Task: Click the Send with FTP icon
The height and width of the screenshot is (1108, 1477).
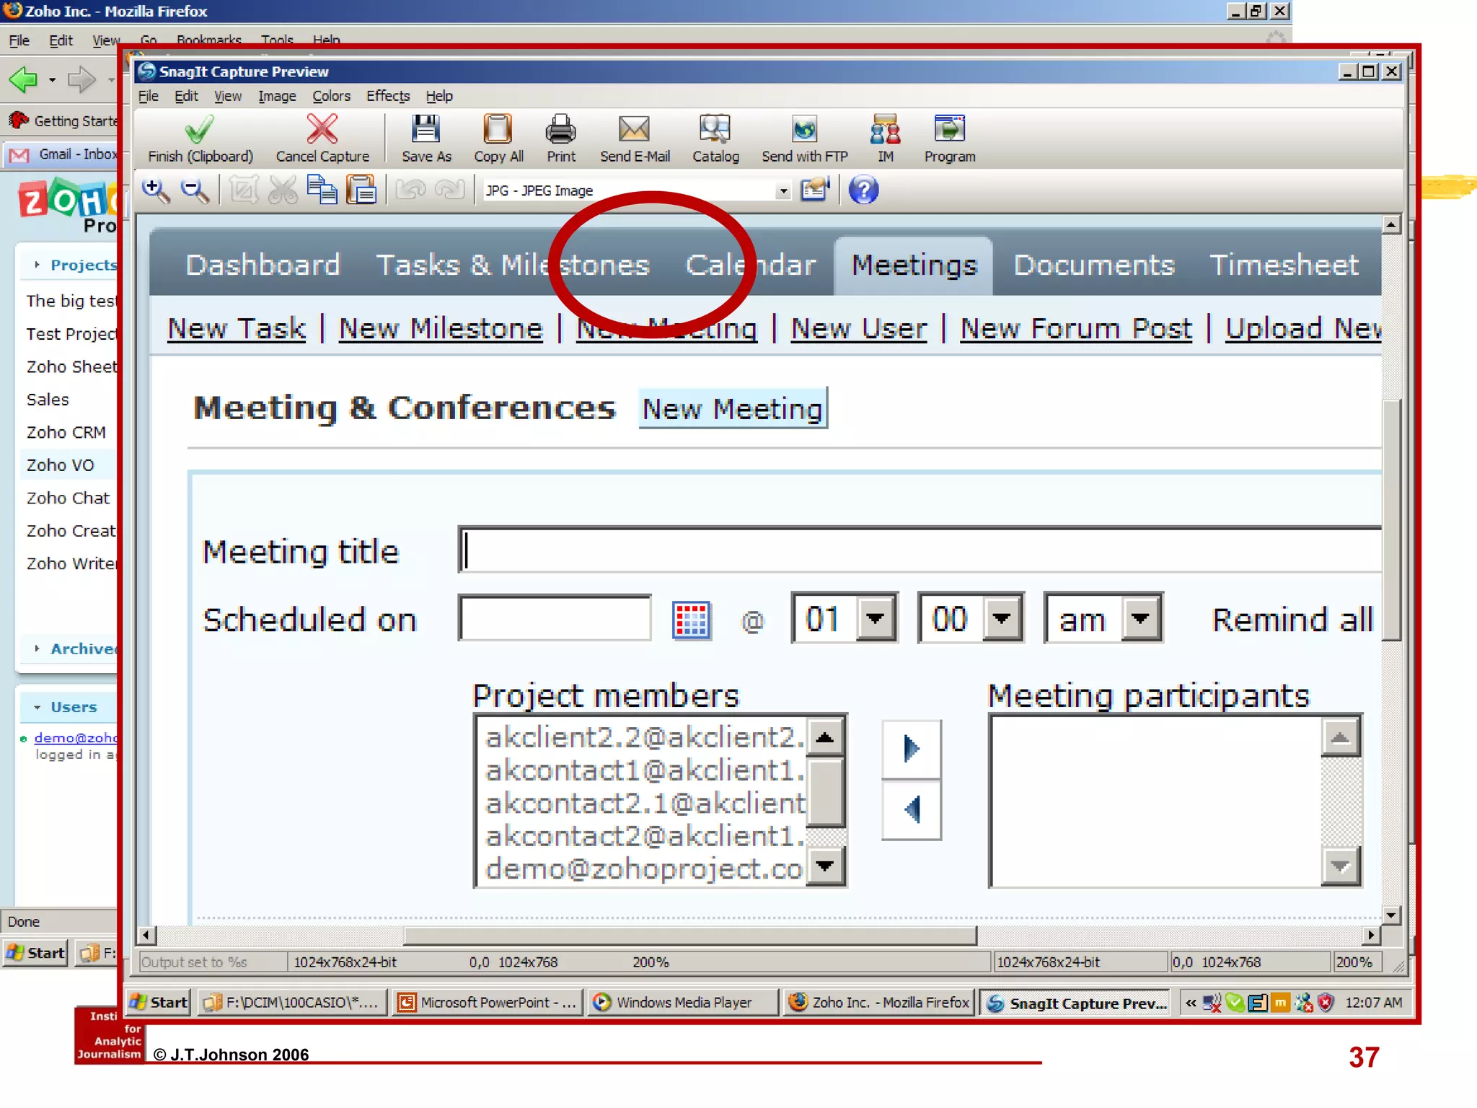Action: (x=804, y=130)
